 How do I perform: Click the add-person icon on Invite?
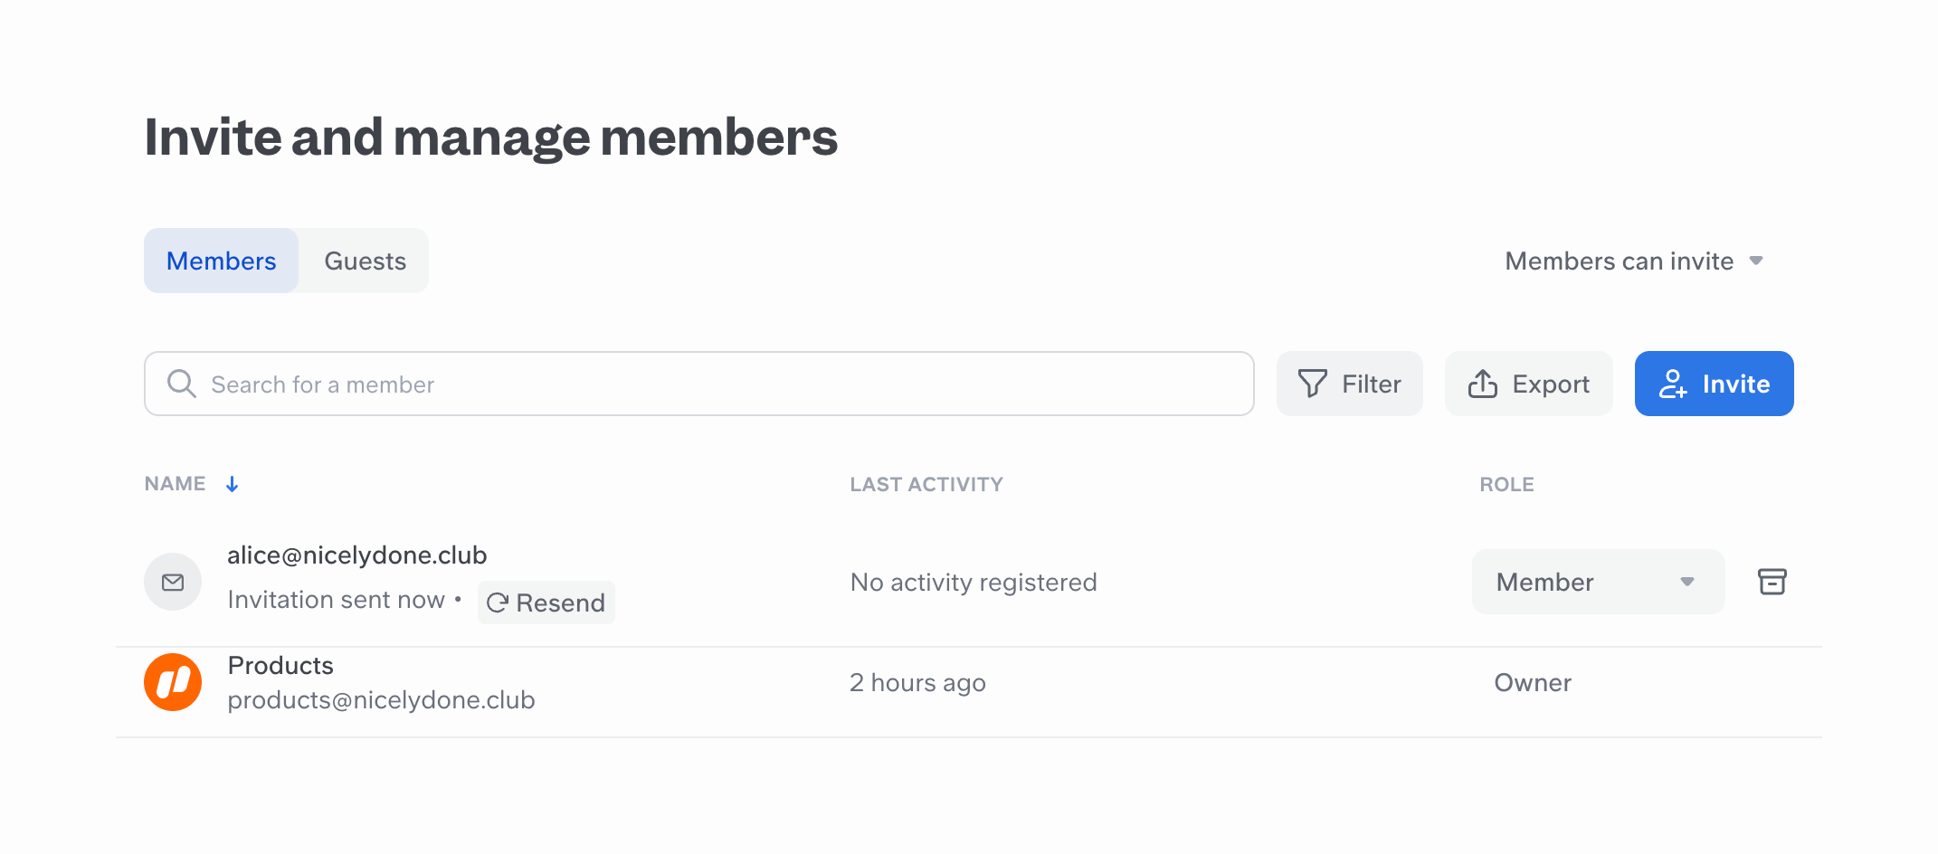(x=1672, y=384)
